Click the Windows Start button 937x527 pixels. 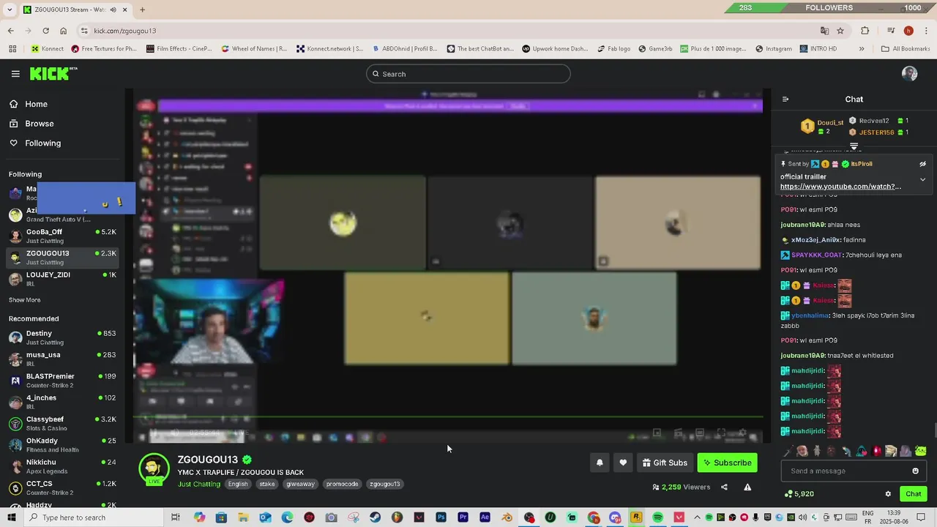point(11,517)
